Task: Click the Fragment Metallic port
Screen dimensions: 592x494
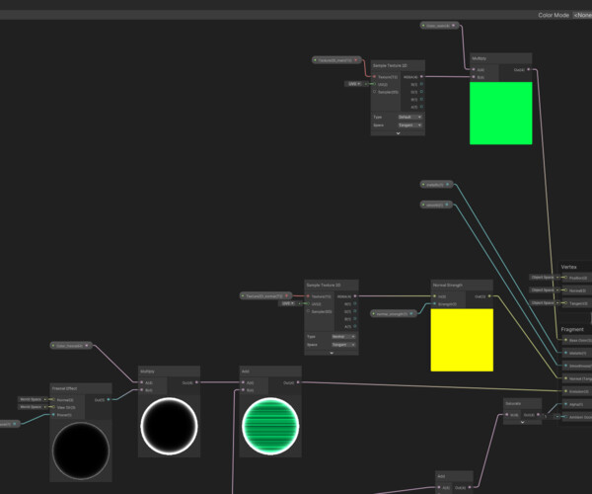Action: coord(565,353)
